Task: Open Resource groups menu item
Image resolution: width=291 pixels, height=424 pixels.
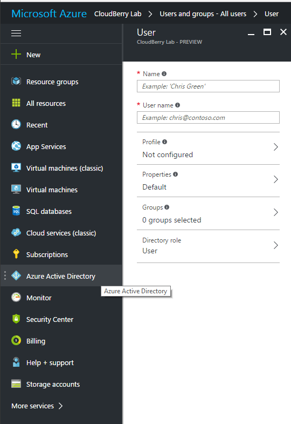Action: click(61, 82)
